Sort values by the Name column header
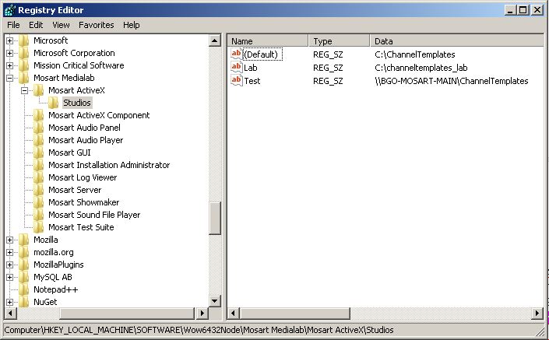549x340 pixels. (268, 40)
